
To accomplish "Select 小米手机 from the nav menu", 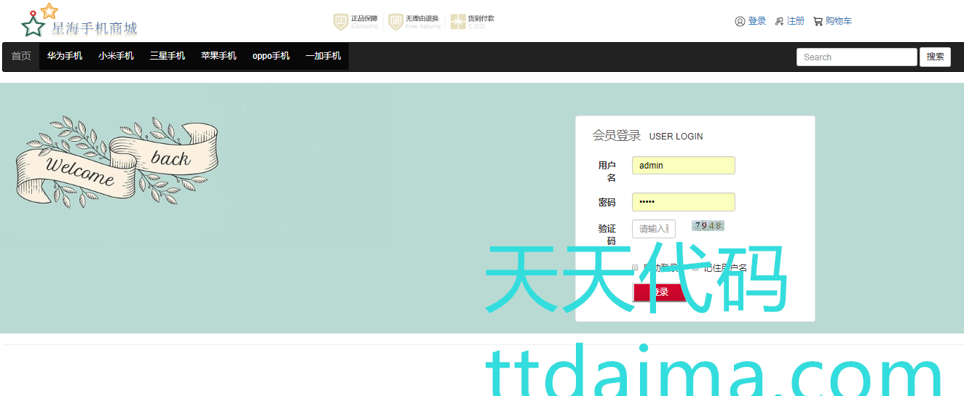I will click(116, 57).
